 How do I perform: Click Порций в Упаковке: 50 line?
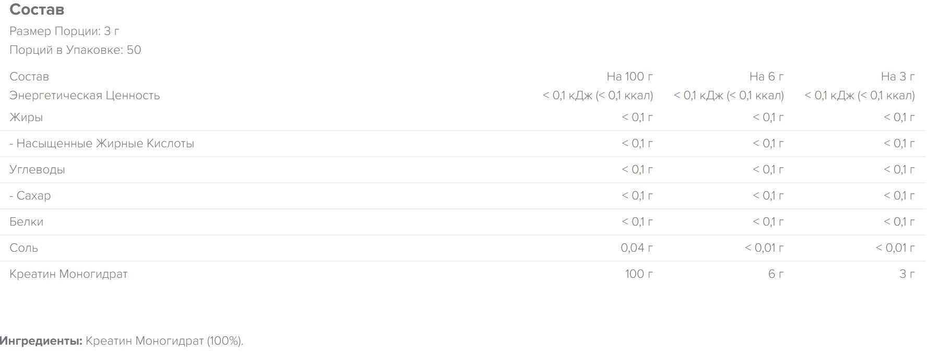coord(75,50)
